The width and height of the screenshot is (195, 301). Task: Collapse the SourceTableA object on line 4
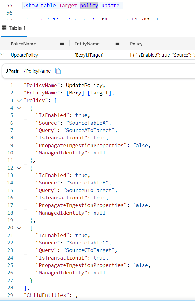19,108
